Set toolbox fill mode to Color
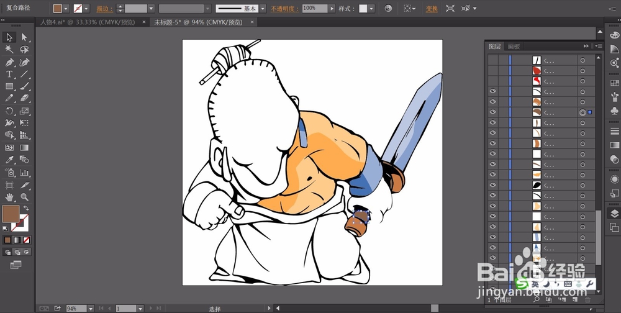The image size is (621, 313). [x=7, y=240]
